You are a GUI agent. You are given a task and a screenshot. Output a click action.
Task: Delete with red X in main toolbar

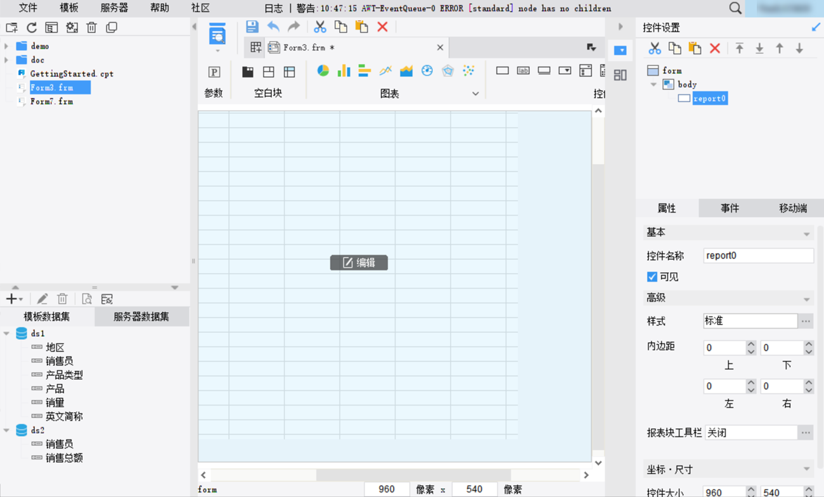click(382, 27)
